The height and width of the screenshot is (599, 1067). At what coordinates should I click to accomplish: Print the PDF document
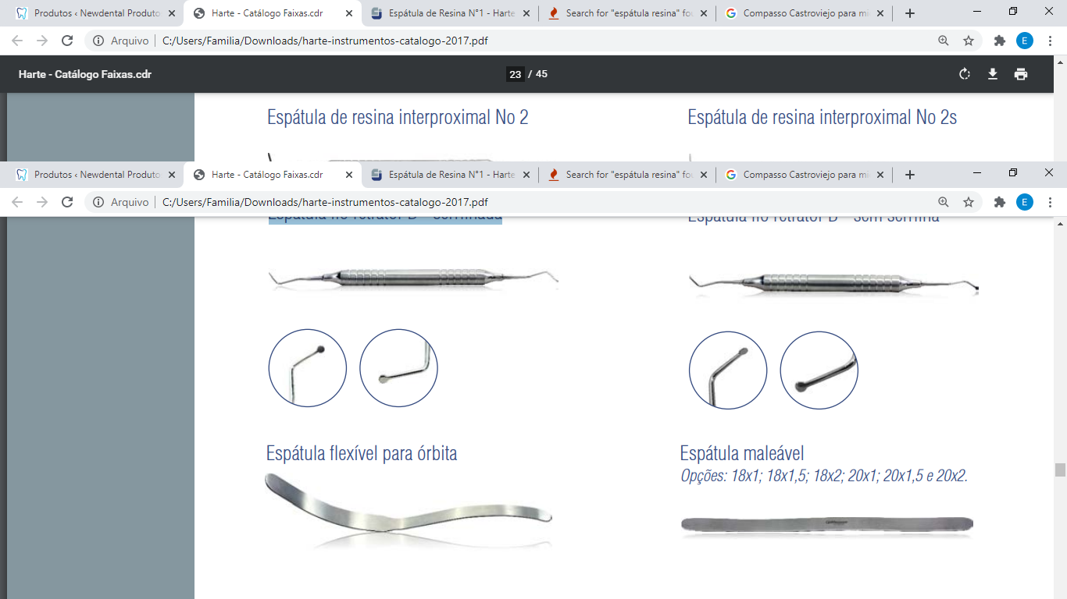pyautogui.click(x=1021, y=74)
